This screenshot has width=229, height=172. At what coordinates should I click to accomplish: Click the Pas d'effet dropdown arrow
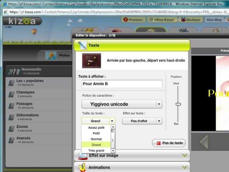(x=159, y=121)
